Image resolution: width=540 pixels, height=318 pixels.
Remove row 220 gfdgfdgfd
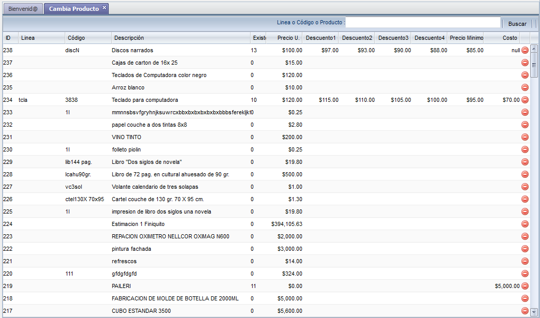pyautogui.click(x=524, y=274)
